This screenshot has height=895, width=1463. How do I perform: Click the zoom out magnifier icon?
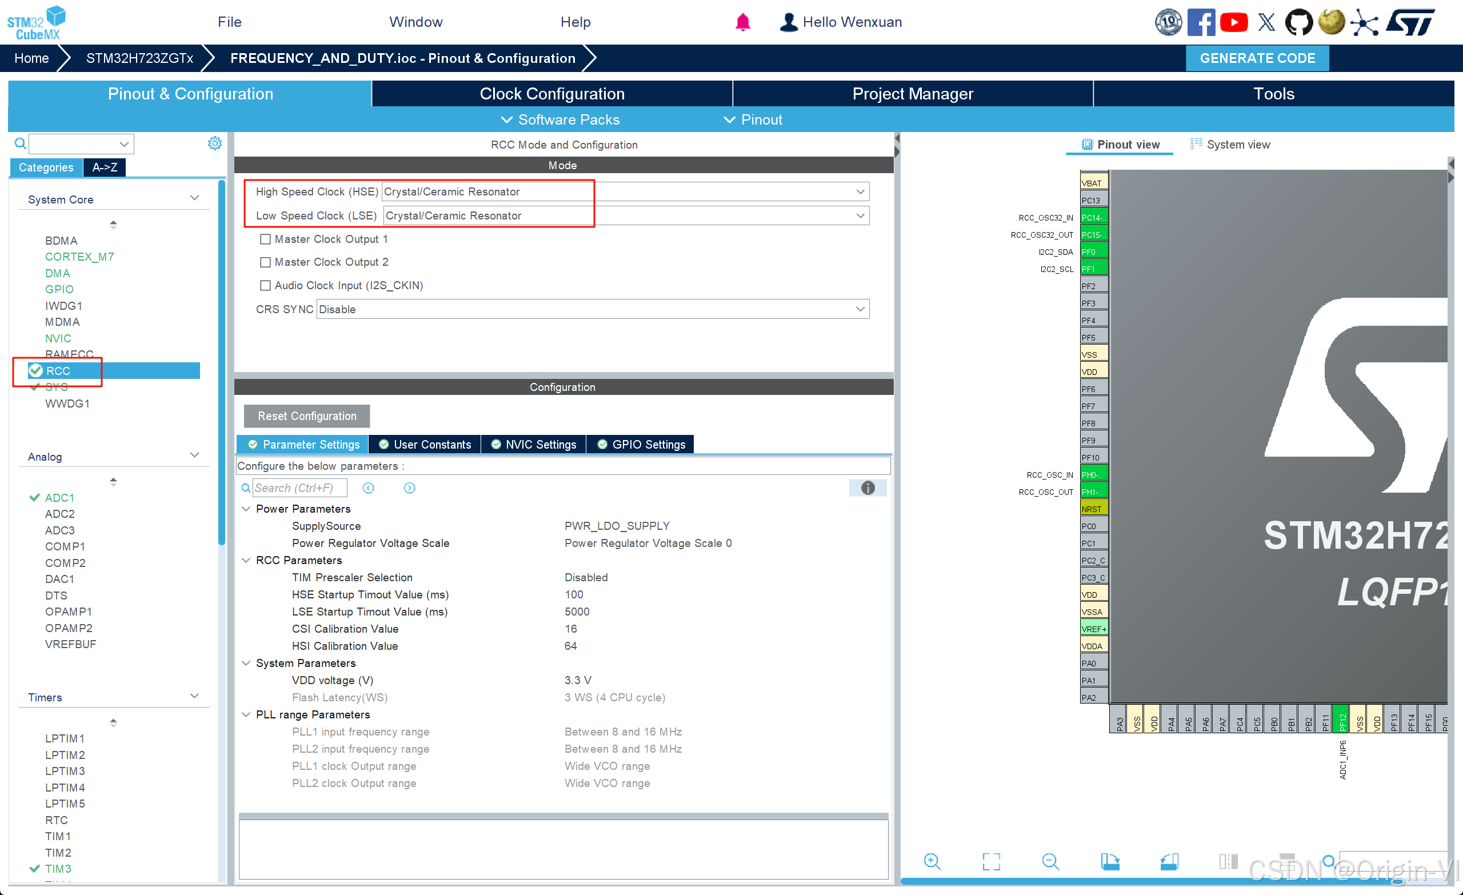pyautogui.click(x=1050, y=861)
